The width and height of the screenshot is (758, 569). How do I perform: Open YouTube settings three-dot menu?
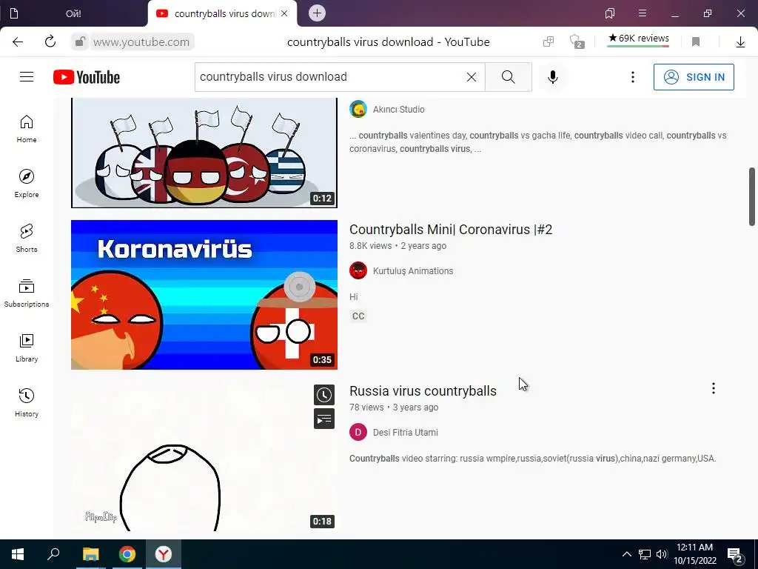tap(632, 77)
